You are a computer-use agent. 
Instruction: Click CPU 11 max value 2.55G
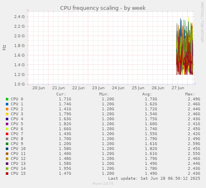(194, 154)
